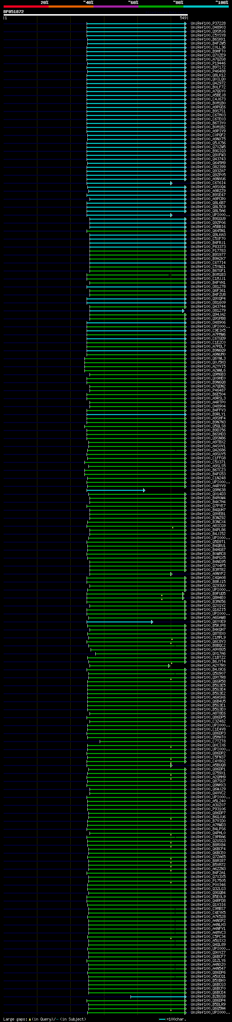The image size is (232, 1022).
Task: Select hit UniRef100_C5PC34
Action: [x=208, y=937]
